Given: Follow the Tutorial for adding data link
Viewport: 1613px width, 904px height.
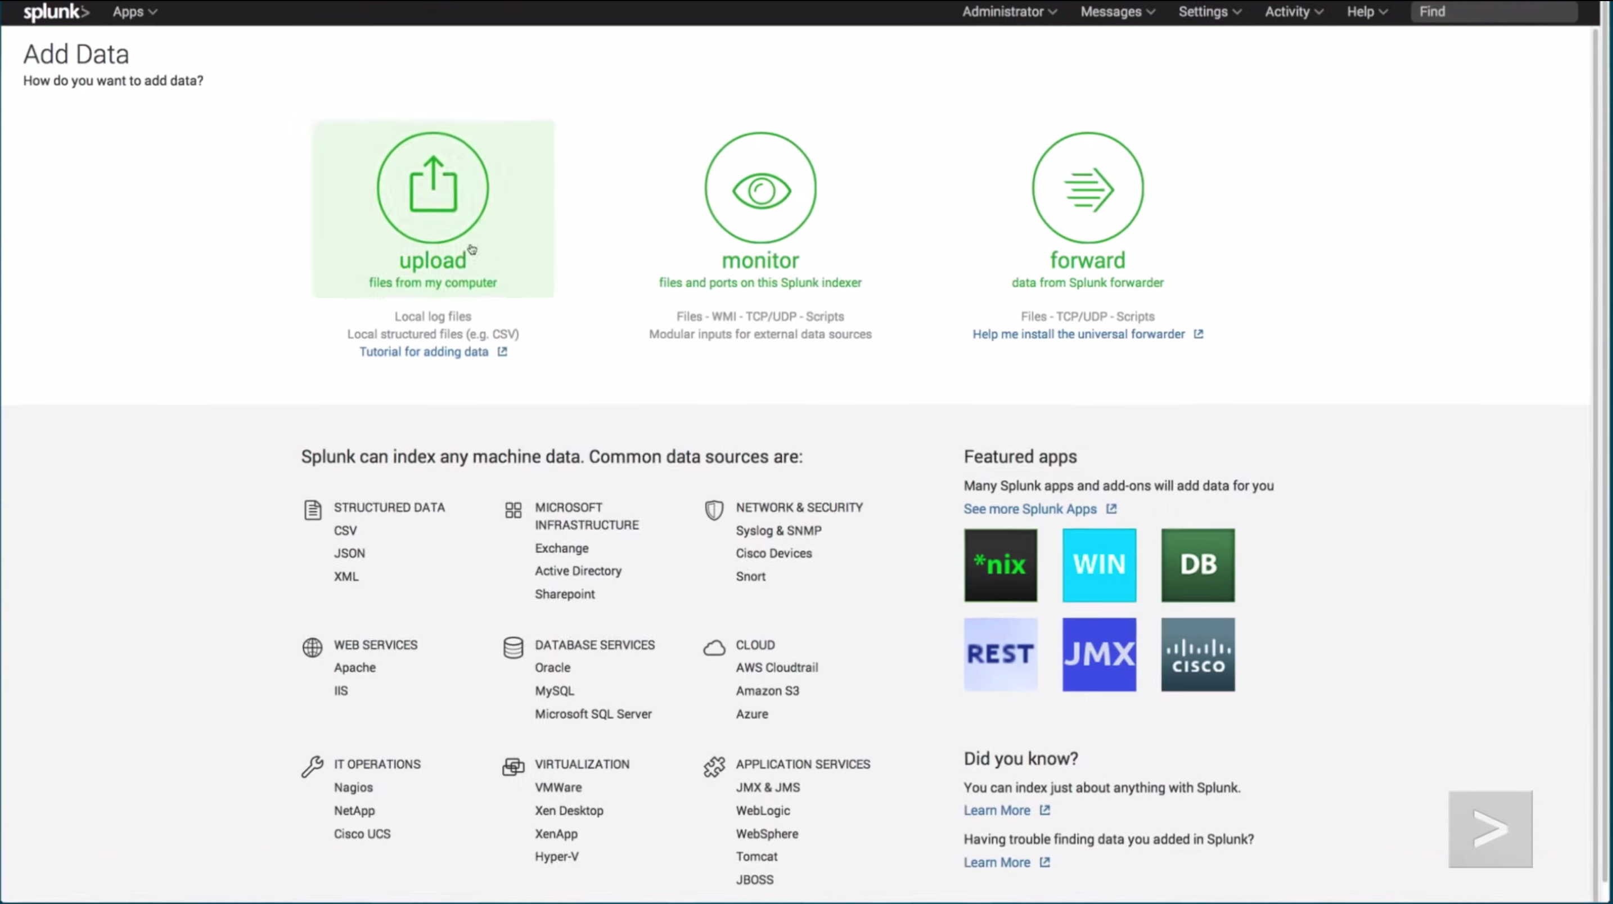Looking at the screenshot, I should [x=424, y=352].
